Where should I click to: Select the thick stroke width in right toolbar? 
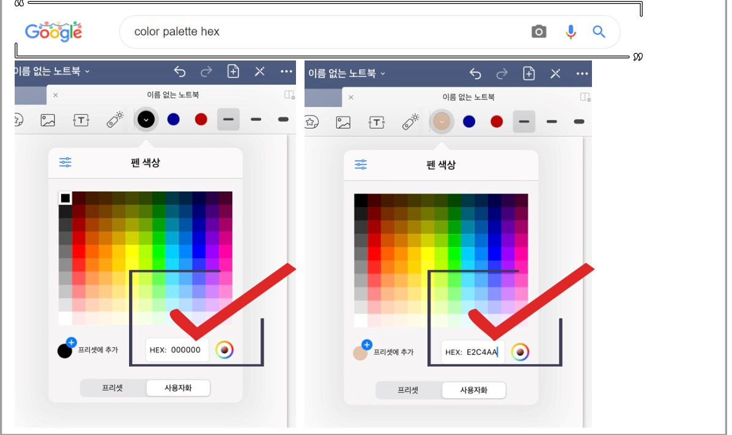(x=579, y=122)
